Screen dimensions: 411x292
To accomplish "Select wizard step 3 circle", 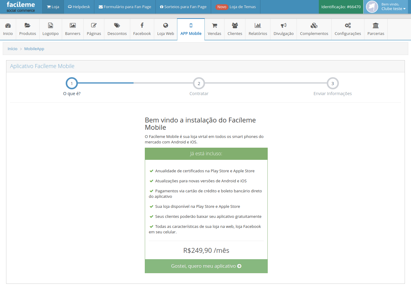I will click(x=333, y=83).
